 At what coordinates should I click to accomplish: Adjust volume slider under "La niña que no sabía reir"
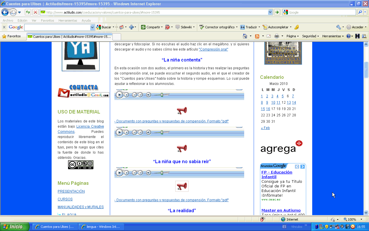point(162,173)
